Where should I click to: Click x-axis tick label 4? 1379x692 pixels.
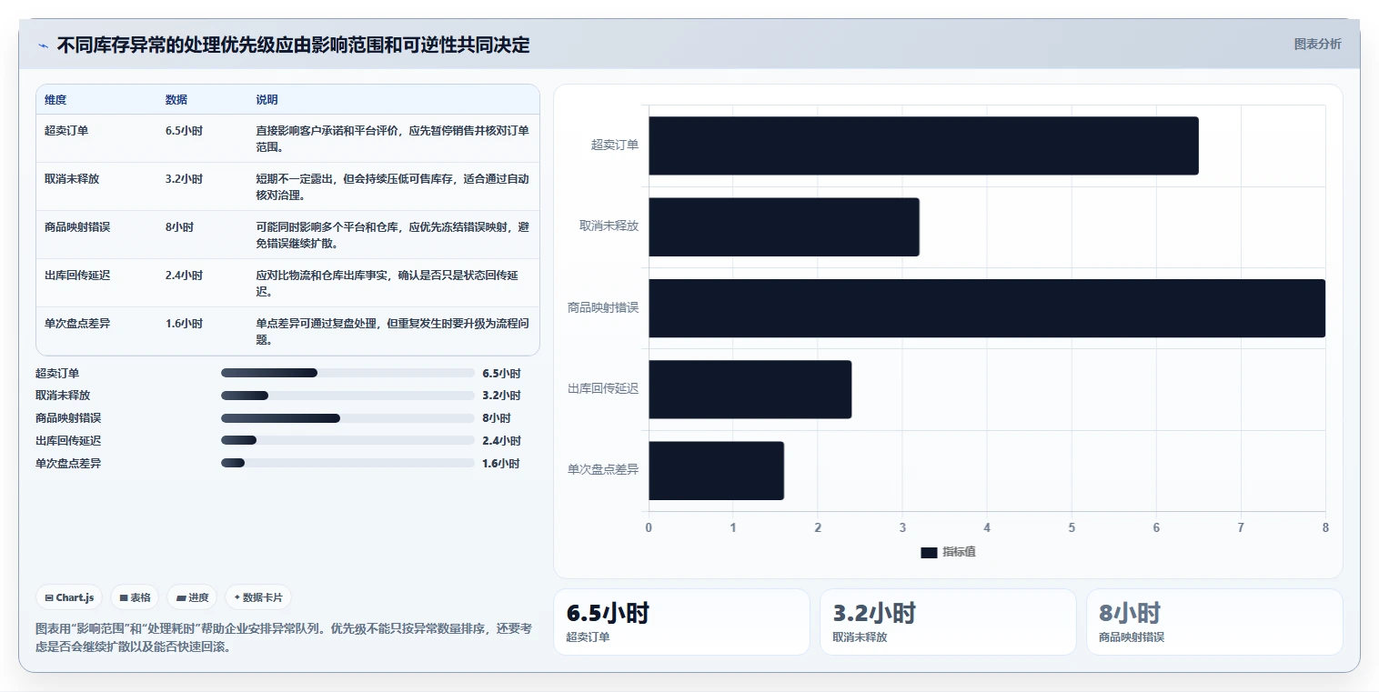click(987, 527)
